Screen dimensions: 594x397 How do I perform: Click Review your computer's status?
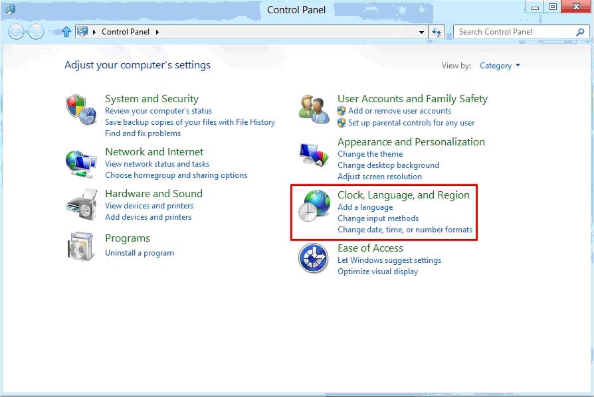(x=158, y=111)
